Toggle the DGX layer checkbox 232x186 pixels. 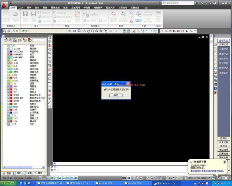(8, 60)
